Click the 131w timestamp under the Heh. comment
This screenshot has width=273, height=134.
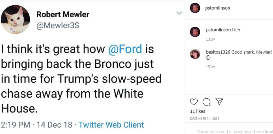point(210,39)
